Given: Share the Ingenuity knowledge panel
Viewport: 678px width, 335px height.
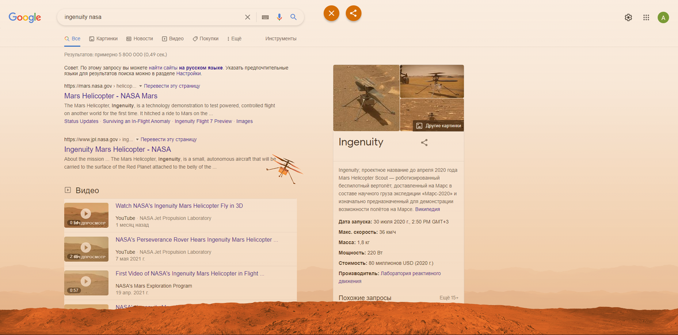Looking at the screenshot, I should [x=424, y=143].
